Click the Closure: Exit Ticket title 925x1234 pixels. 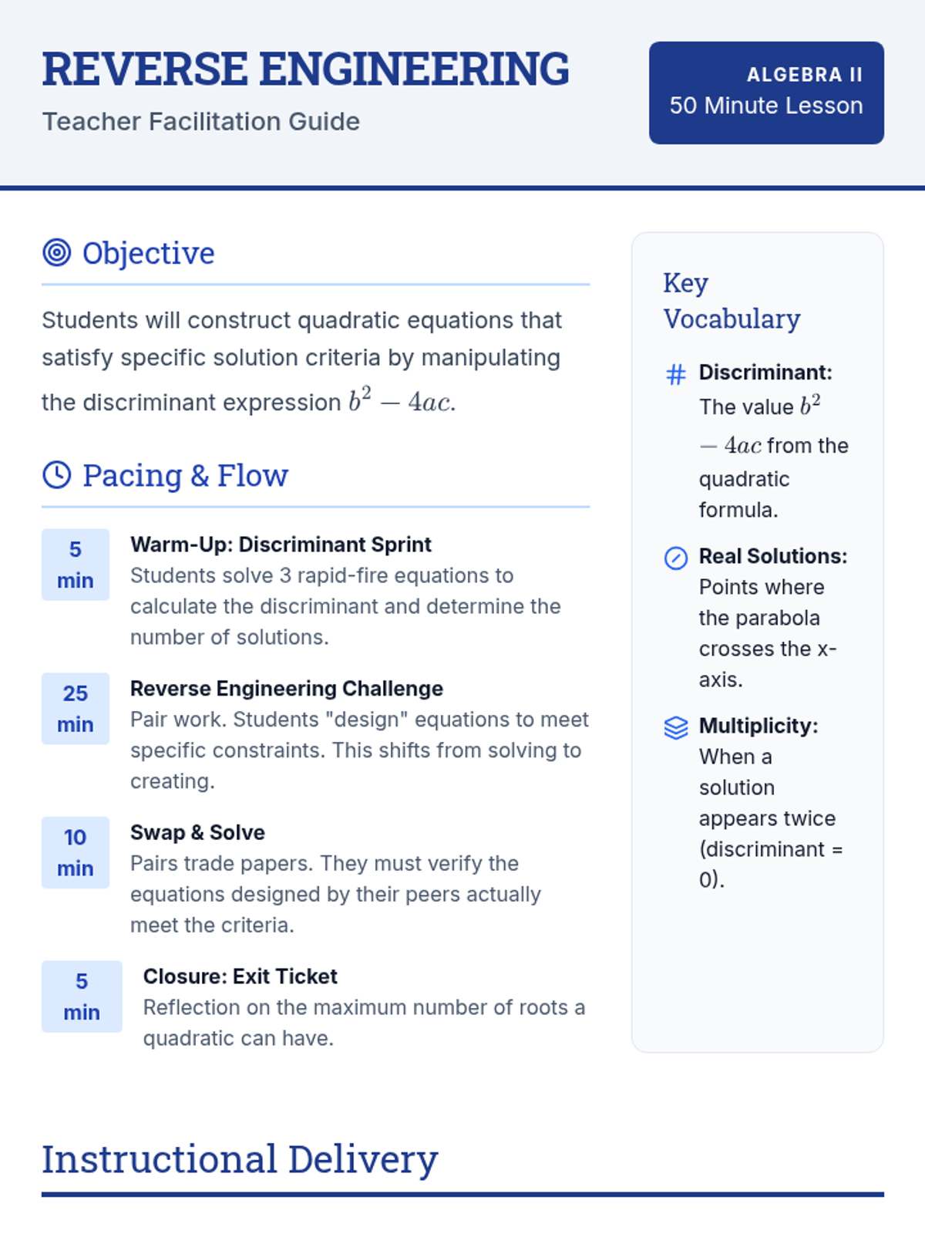(x=240, y=976)
